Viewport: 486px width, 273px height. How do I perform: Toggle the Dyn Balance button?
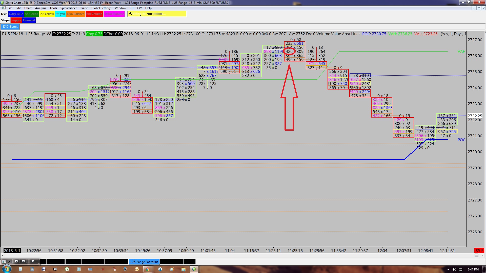76,14
